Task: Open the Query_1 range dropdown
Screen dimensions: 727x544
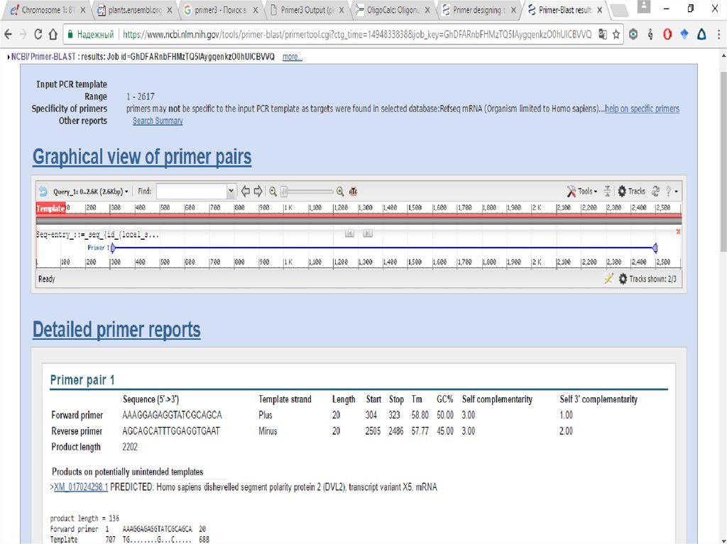Action: [91, 191]
